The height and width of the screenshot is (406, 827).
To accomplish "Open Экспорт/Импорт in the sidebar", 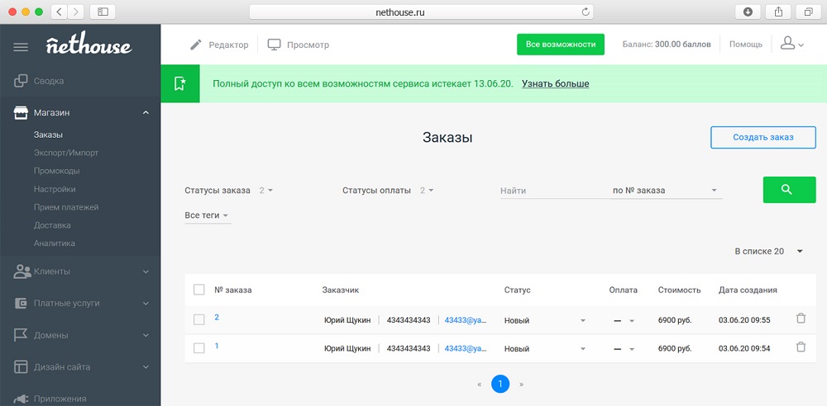I will tap(66, 153).
